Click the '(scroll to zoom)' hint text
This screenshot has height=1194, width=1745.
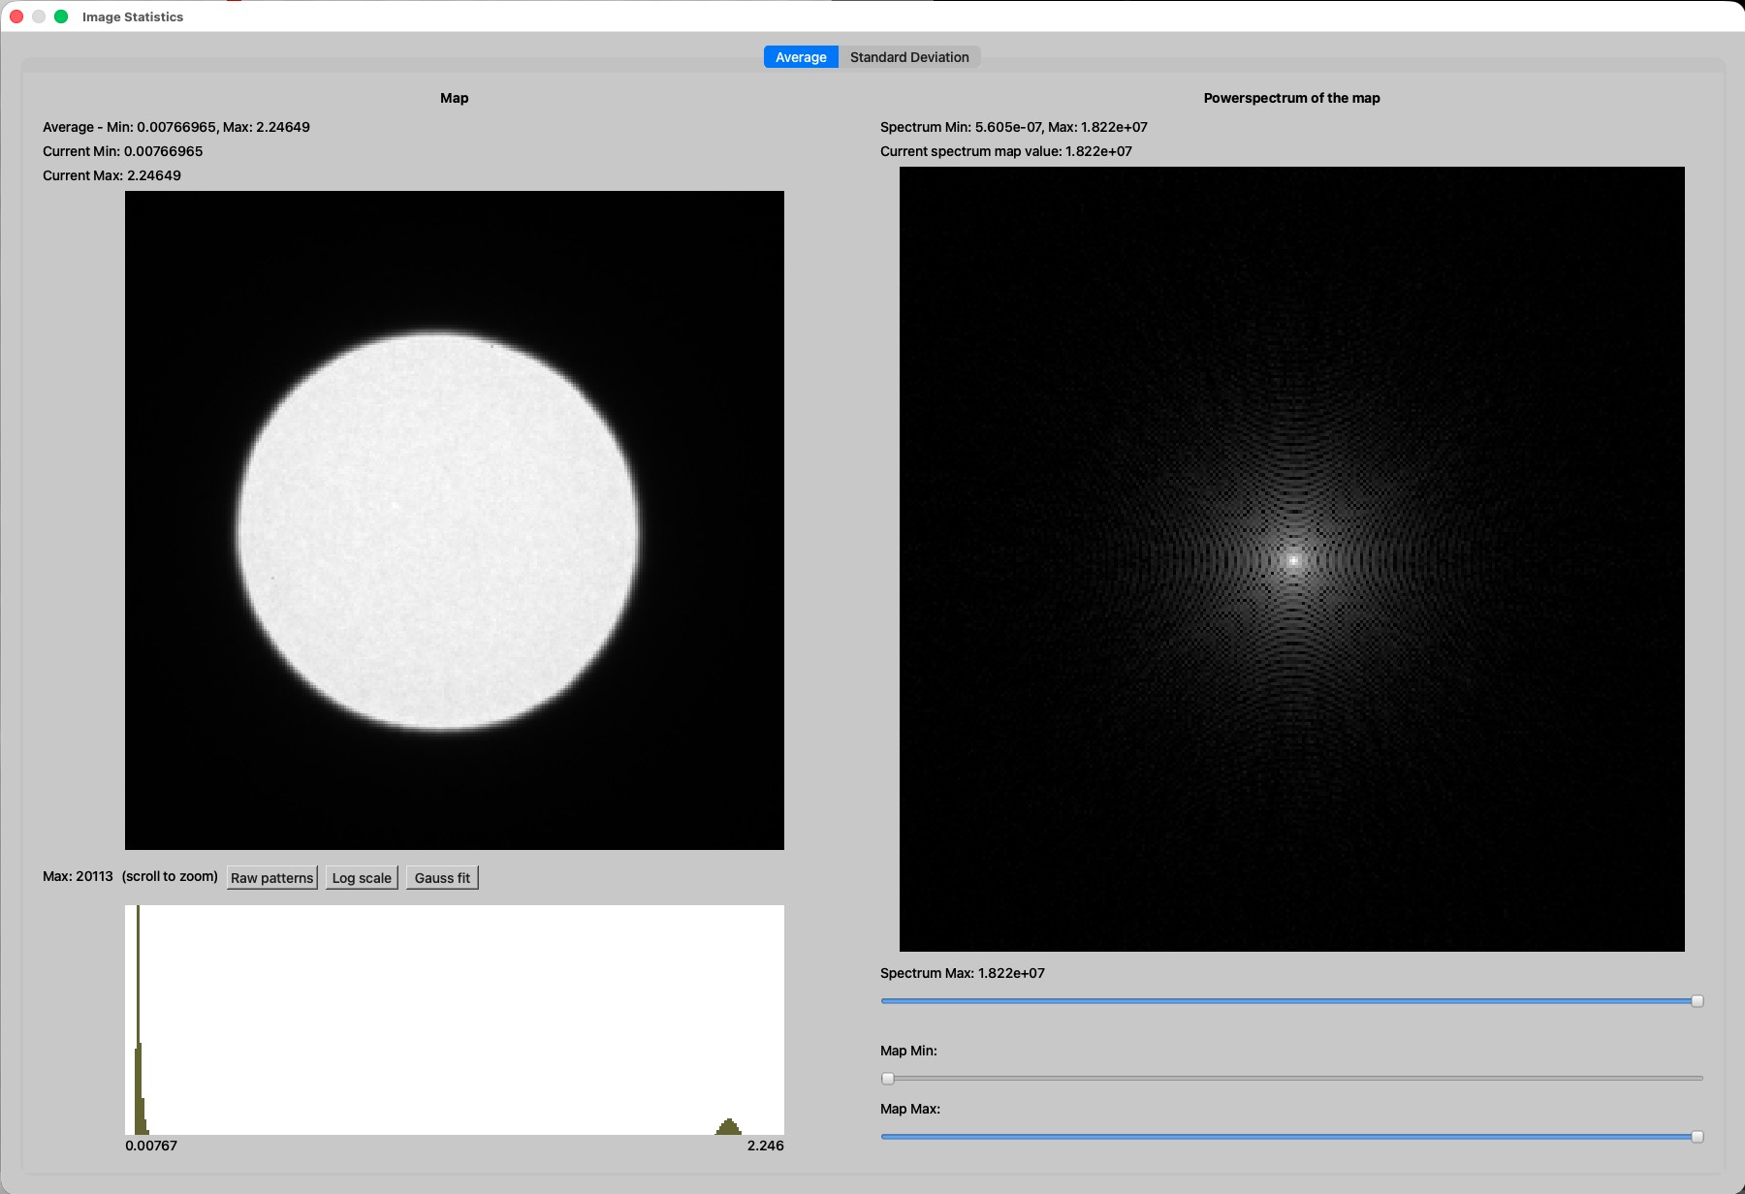[x=170, y=876]
